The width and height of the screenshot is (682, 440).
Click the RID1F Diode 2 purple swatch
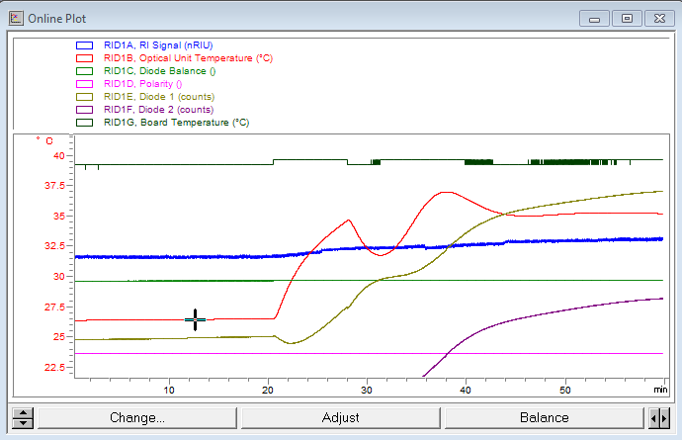pyautogui.click(x=84, y=110)
